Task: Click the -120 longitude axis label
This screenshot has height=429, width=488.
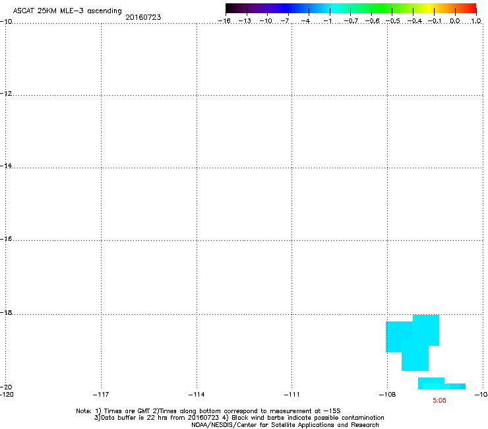Action: coord(7,395)
